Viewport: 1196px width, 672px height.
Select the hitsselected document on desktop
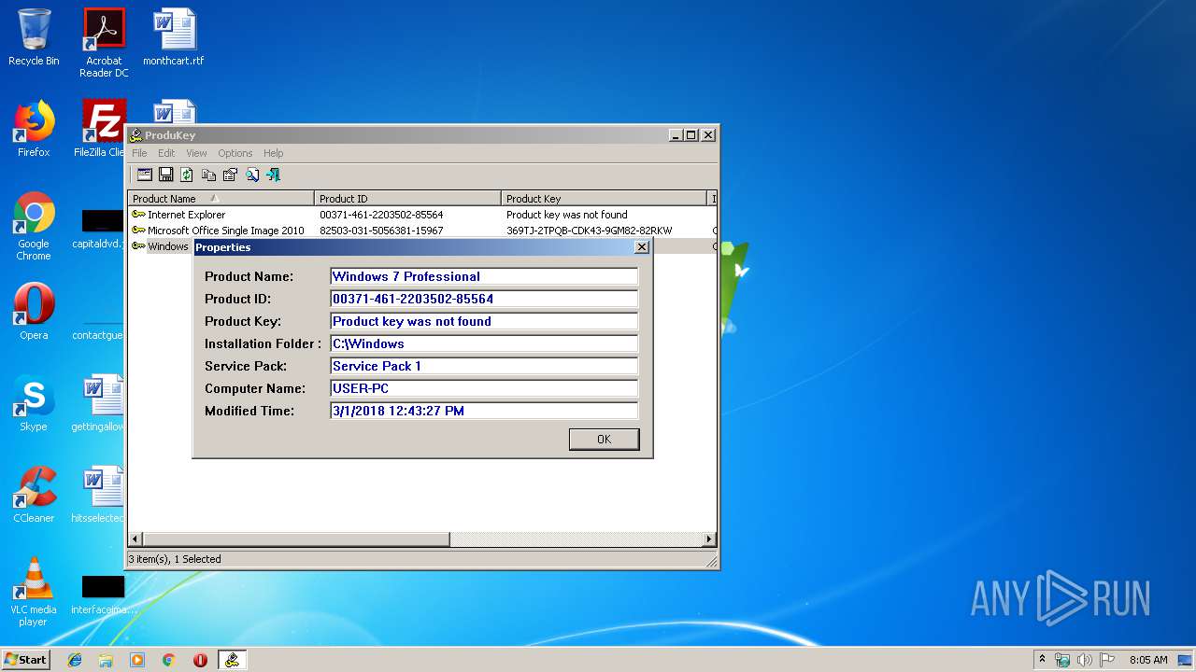(x=100, y=495)
